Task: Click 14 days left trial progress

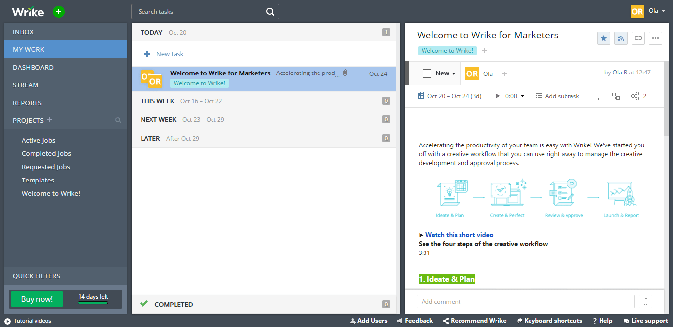Action: [93, 299]
